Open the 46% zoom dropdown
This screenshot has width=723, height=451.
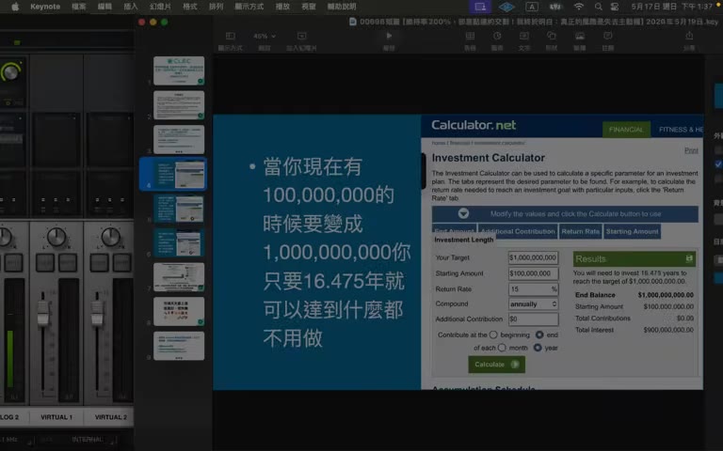[265, 36]
